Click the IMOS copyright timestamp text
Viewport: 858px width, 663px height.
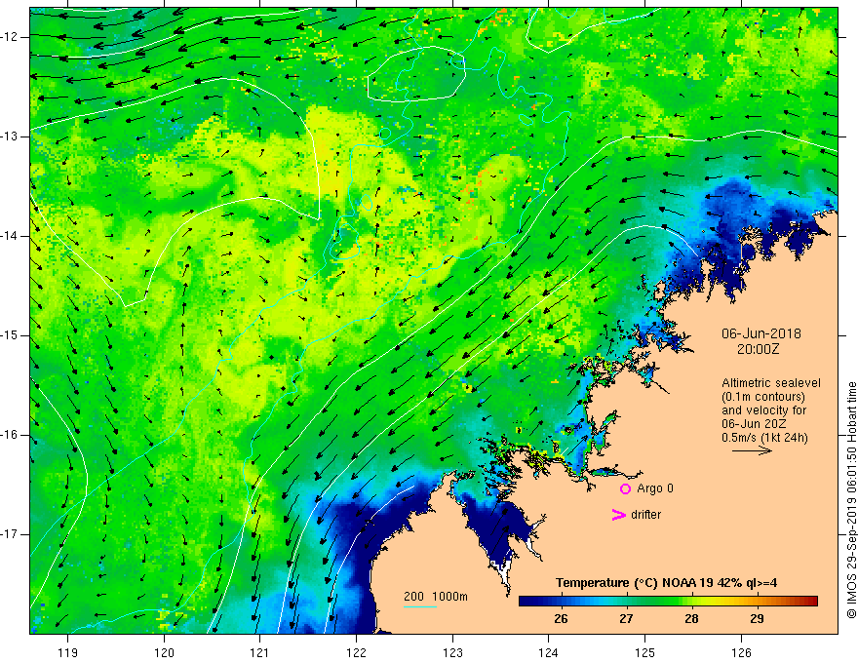851,500
